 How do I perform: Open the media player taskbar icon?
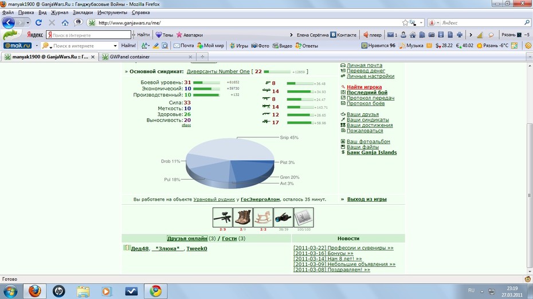[107, 291]
